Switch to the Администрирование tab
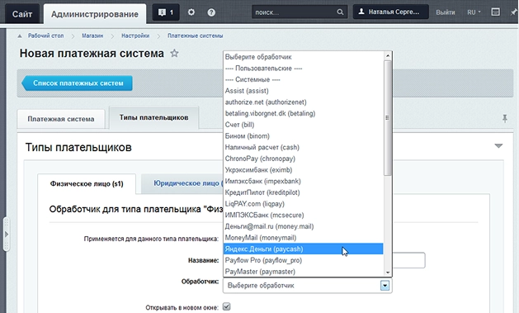This screenshot has height=313, width=519. click(95, 14)
